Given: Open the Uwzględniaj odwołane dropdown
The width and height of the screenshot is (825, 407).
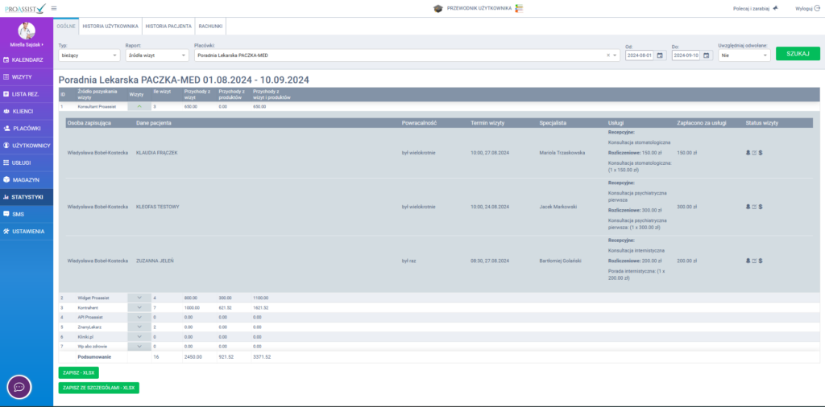Looking at the screenshot, I should (x=742, y=55).
